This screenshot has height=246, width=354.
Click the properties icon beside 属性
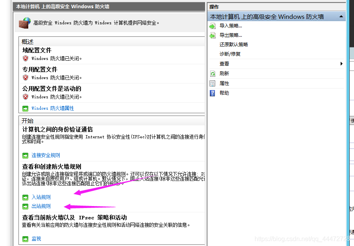pyautogui.click(x=213, y=83)
